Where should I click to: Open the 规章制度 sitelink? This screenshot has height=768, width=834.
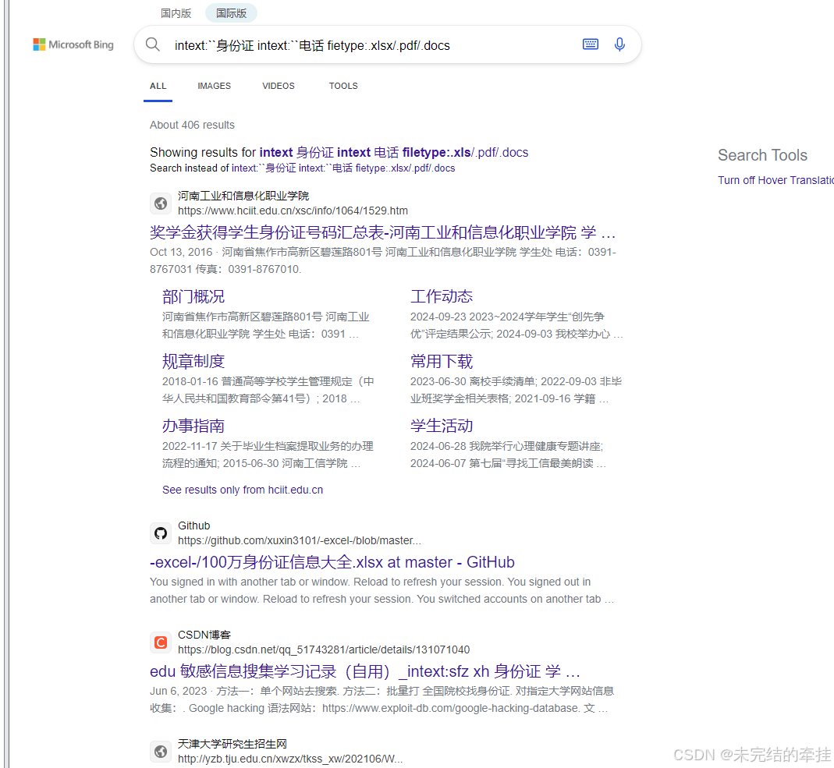point(193,362)
